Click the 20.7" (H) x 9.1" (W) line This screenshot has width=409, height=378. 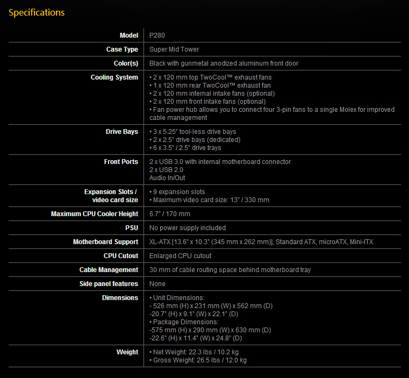(x=194, y=314)
